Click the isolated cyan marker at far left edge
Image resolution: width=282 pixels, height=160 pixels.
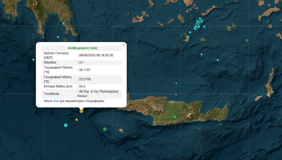[34, 60]
